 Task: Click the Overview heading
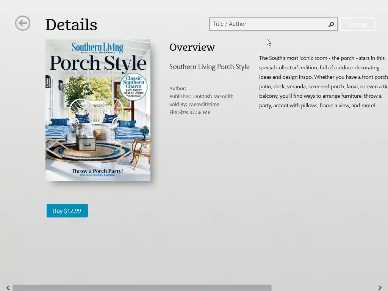[x=192, y=47]
